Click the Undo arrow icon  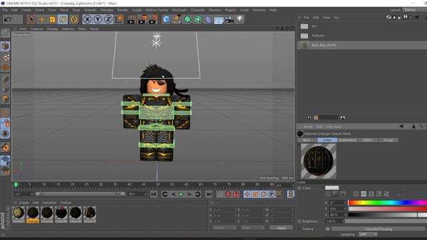pos(8,19)
